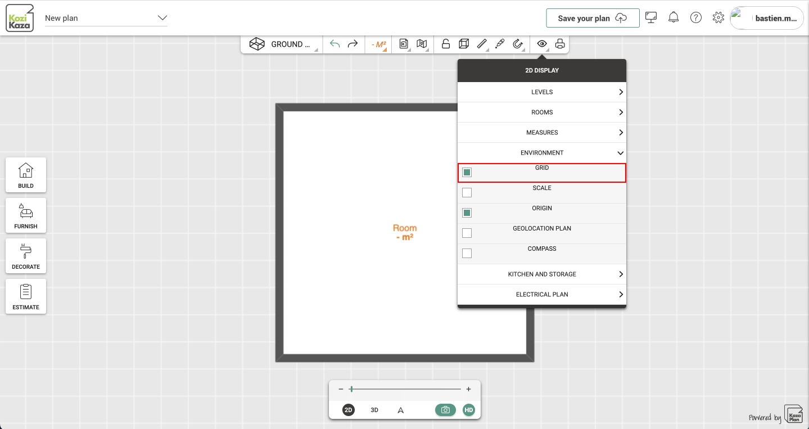This screenshot has height=429, width=809.
Task: Open the notifications bell
Action: pyautogui.click(x=674, y=17)
